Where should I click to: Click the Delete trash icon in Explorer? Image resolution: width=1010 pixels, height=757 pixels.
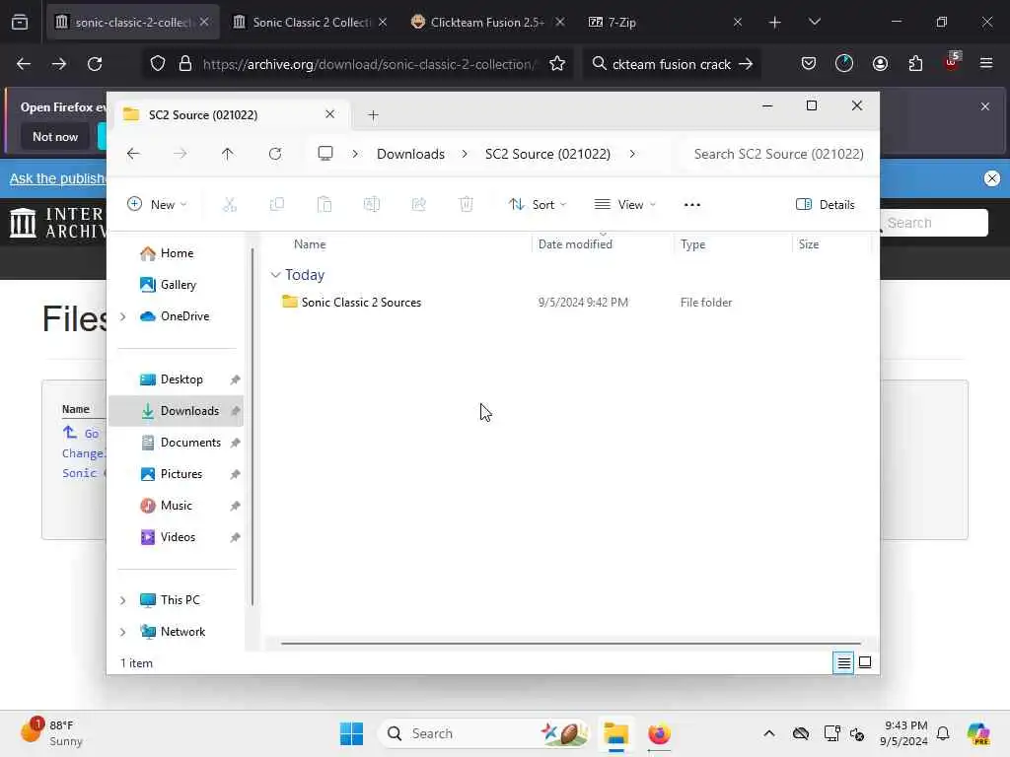(x=467, y=205)
